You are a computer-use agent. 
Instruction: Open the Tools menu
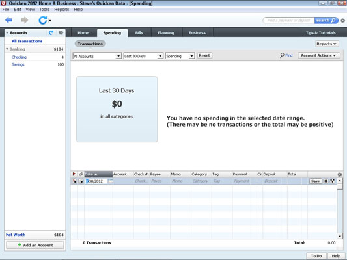(x=44, y=10)
